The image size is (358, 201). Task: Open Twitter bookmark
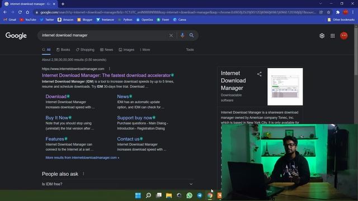(47, 20)
